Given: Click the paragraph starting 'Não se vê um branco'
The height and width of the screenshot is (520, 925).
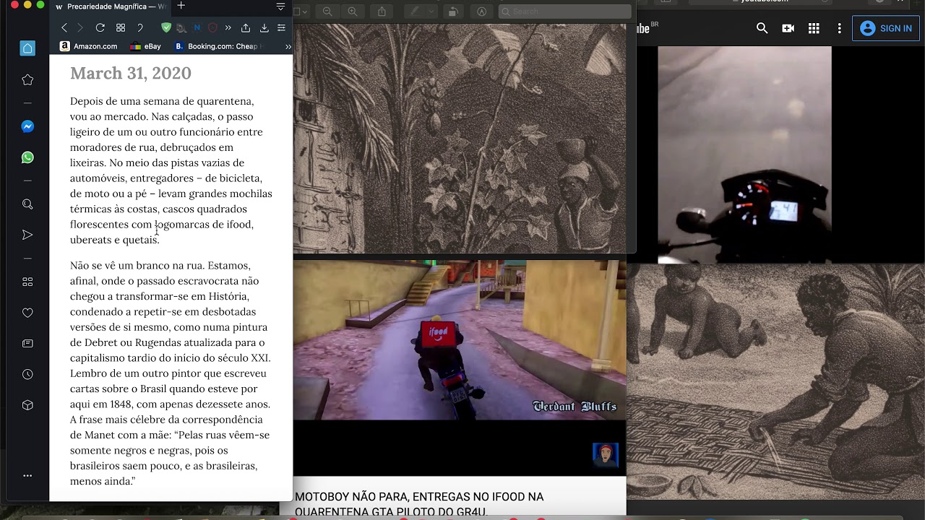Looking at the screenshot, I should coord(171,373).
